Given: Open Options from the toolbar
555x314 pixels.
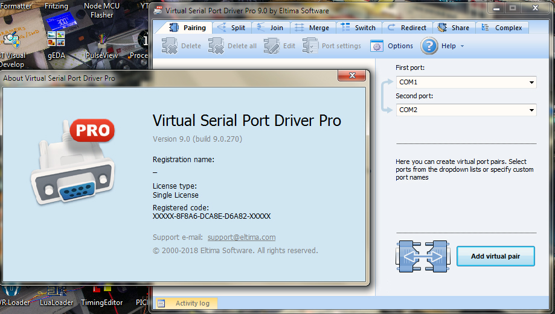Looking at the screenshot, I should pyautogui.click(x=392, y=46).
